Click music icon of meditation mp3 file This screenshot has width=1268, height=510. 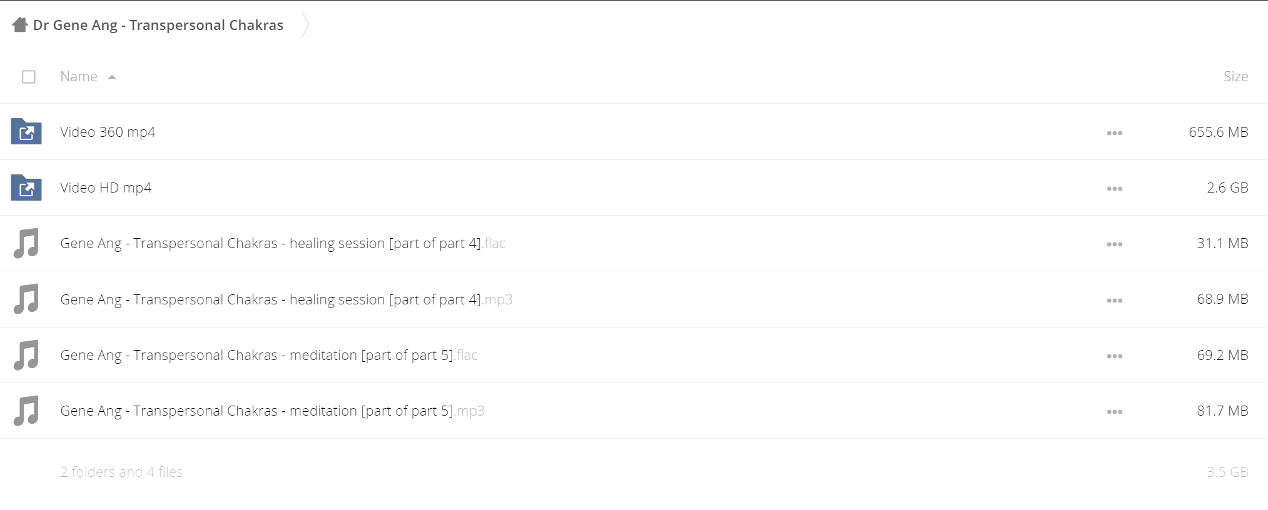tap(26, 411)
